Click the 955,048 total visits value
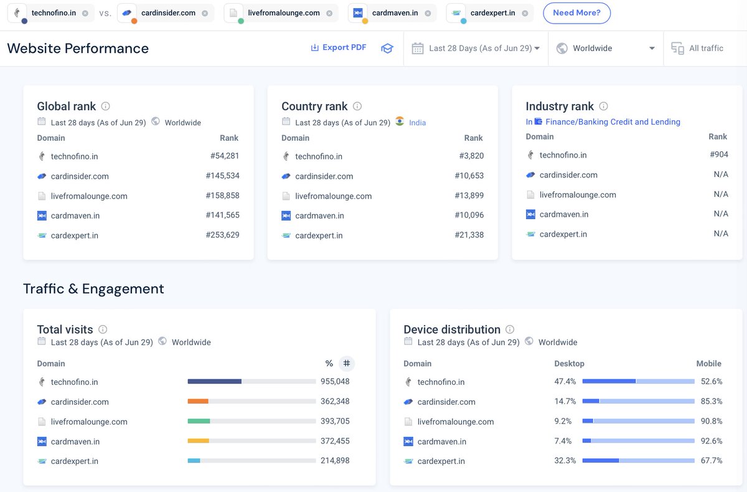Image resolution: width=747 pixels, height=492 pixels. pyautogui.click(x=335, y=382)
